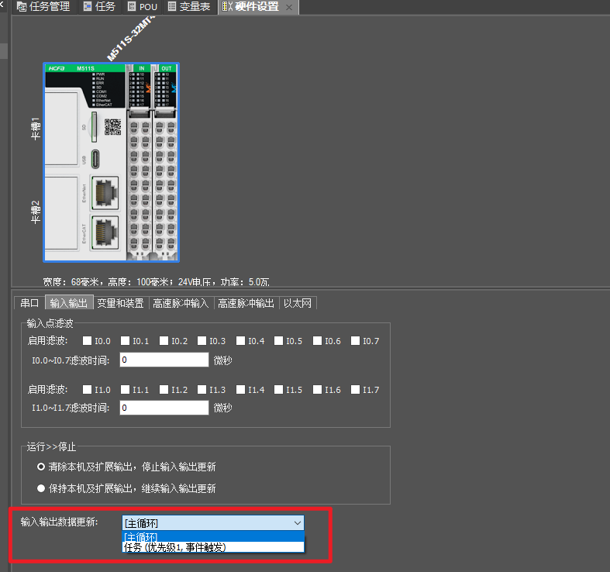Switch to the 任务 tab
The image size is (610, 572).
tap(99, 7)
